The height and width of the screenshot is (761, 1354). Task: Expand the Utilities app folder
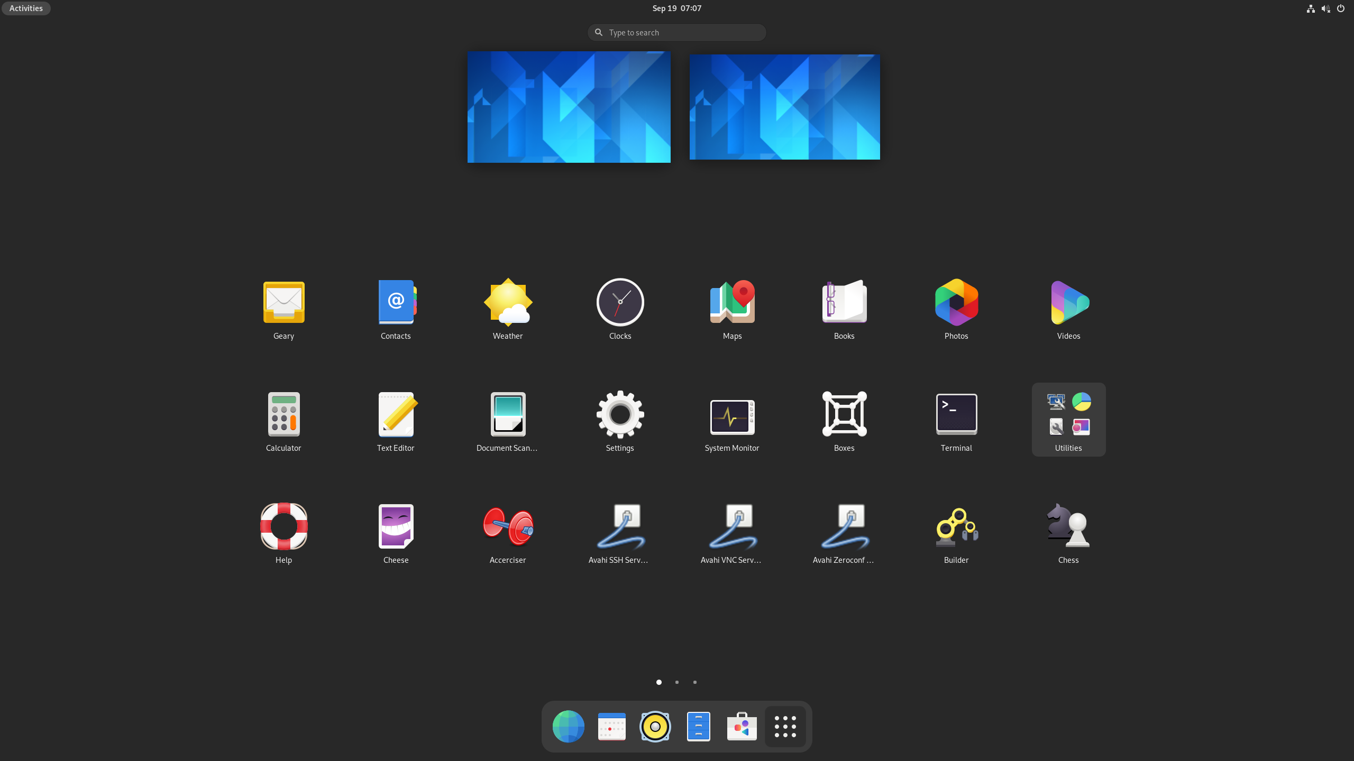pos(1068,419)
